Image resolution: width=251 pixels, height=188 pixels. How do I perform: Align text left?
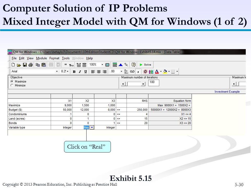93,72
